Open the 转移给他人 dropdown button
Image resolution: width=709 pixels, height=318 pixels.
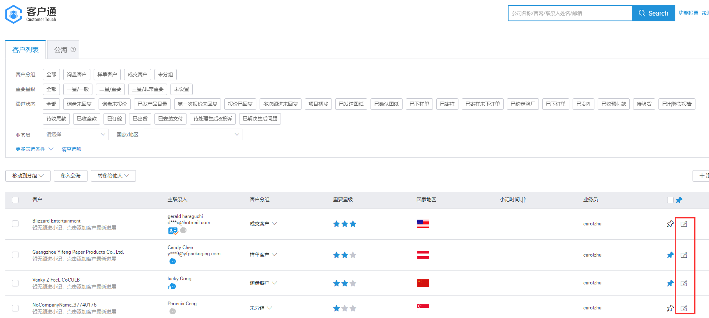(x=113, y=176)
